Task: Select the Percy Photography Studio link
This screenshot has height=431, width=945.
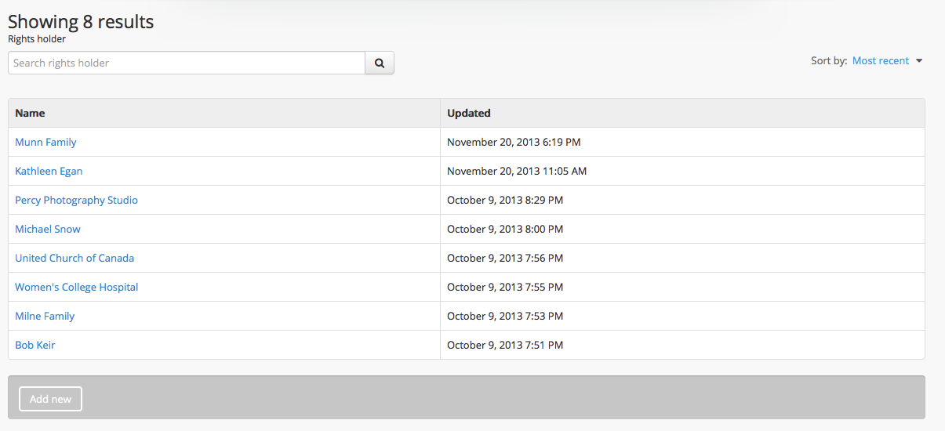Action: (76, 201)
